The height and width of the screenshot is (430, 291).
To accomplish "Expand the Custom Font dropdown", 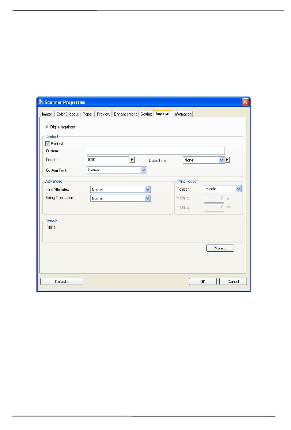I will (144, 170).
